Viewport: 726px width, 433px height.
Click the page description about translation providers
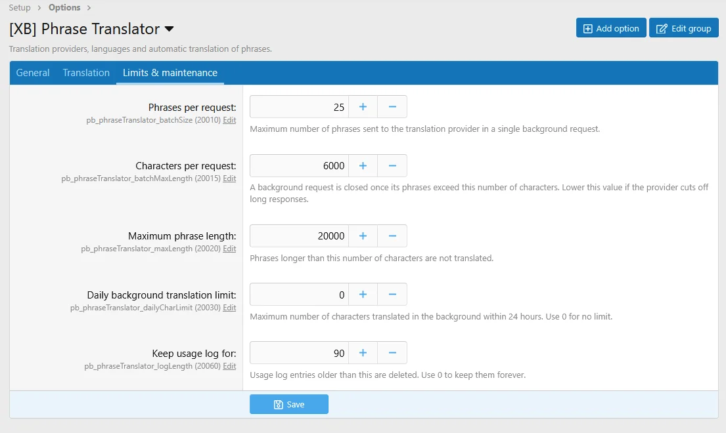[x=141, y=49]
